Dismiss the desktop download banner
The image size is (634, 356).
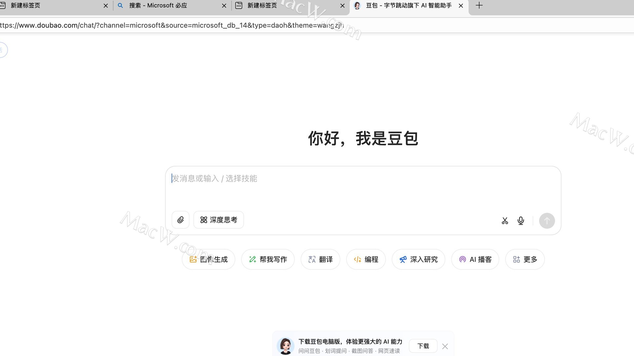[x=445, y=346]
